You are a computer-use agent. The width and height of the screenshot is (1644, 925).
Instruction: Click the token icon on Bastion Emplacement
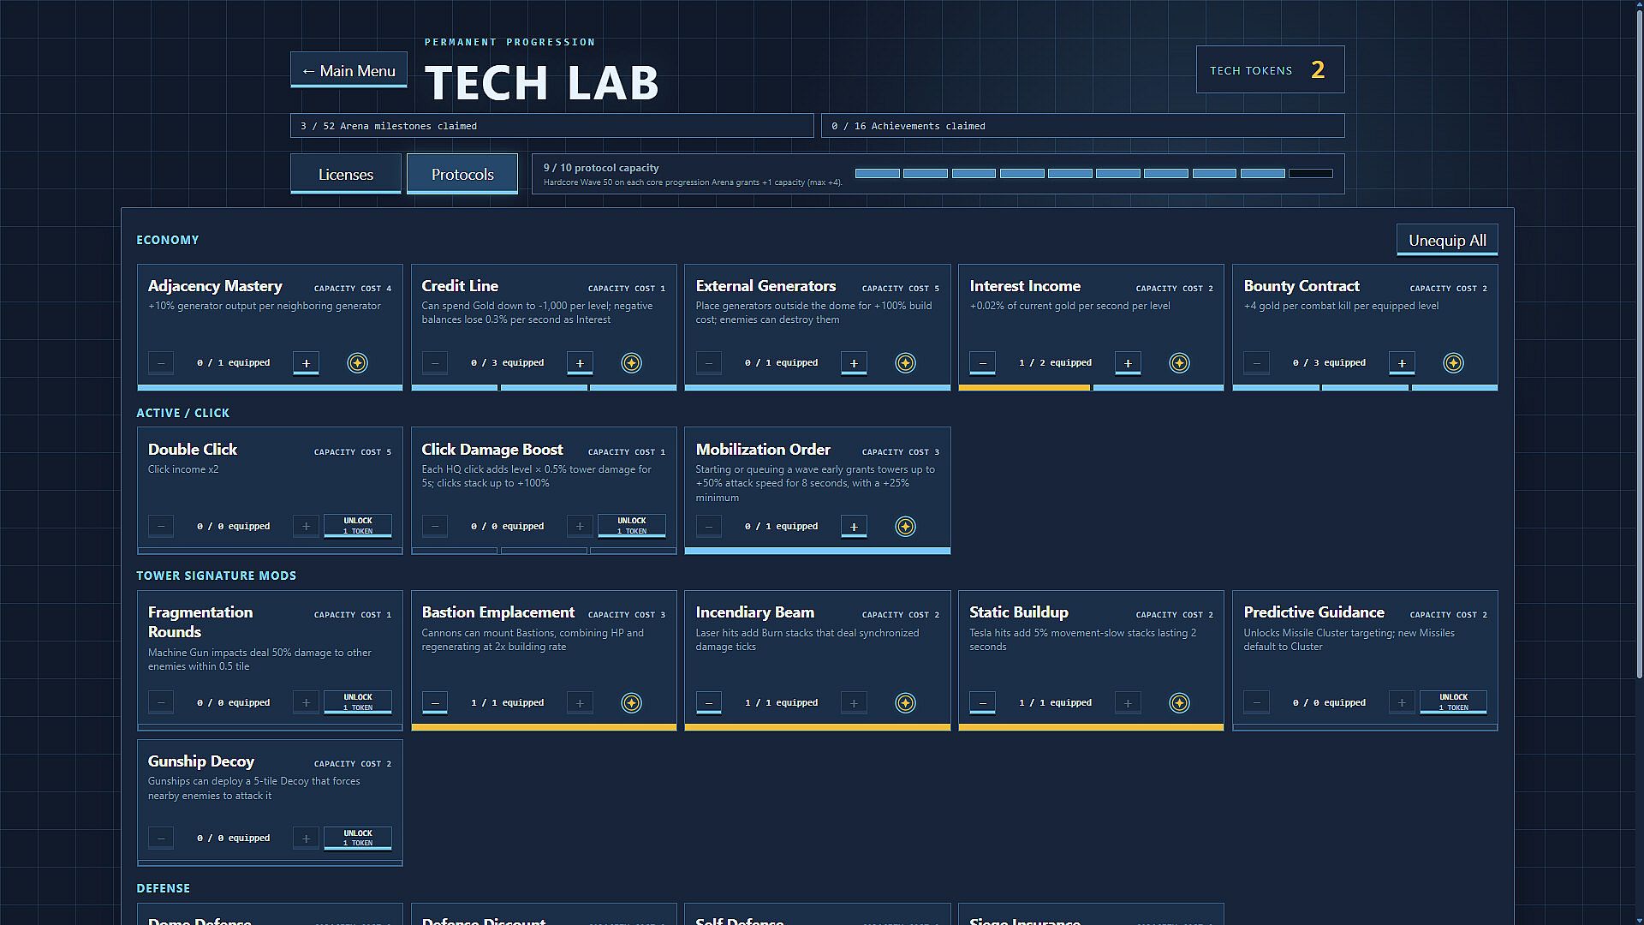click(631, 703)
